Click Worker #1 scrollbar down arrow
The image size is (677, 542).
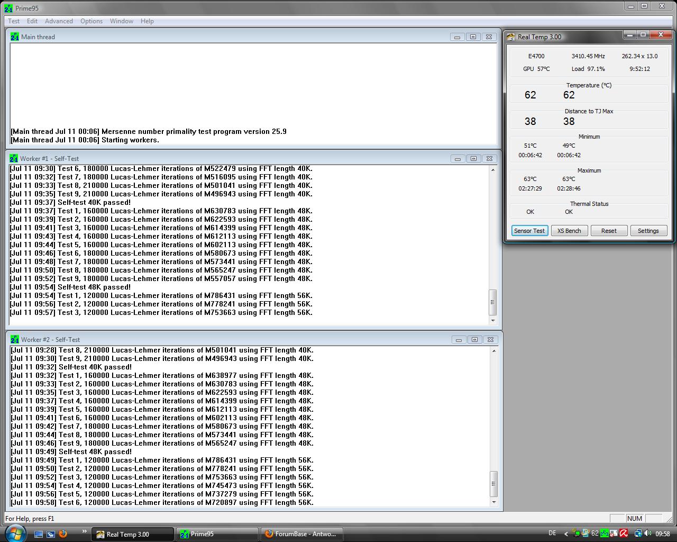pos(492,320)
